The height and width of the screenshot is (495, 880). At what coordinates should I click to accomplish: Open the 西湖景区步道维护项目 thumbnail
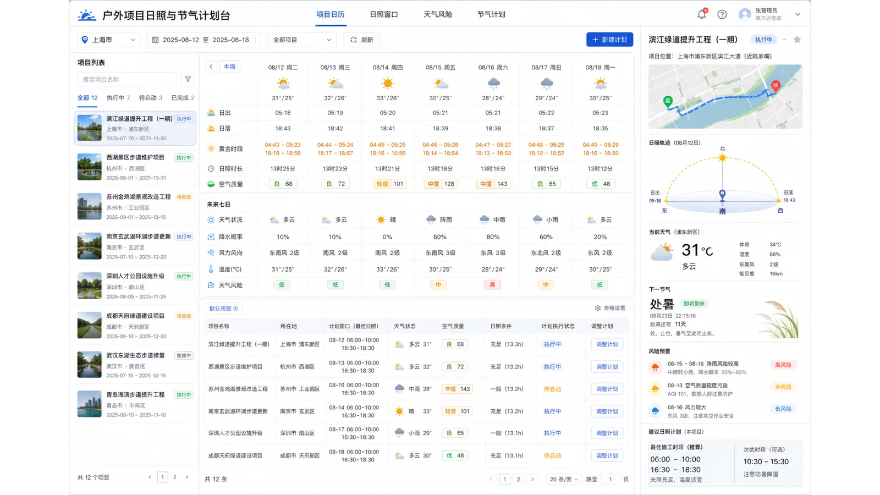(x=89, y=167)
